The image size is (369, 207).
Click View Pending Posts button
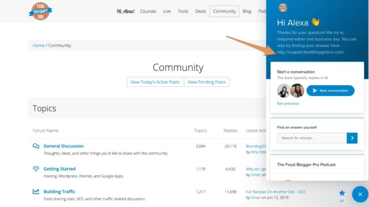(207, 82)
